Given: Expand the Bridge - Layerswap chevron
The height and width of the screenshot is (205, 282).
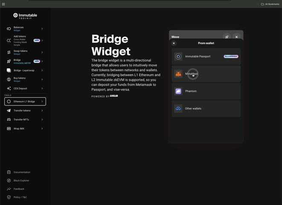Looking at the screenshot, I should 42,70.
